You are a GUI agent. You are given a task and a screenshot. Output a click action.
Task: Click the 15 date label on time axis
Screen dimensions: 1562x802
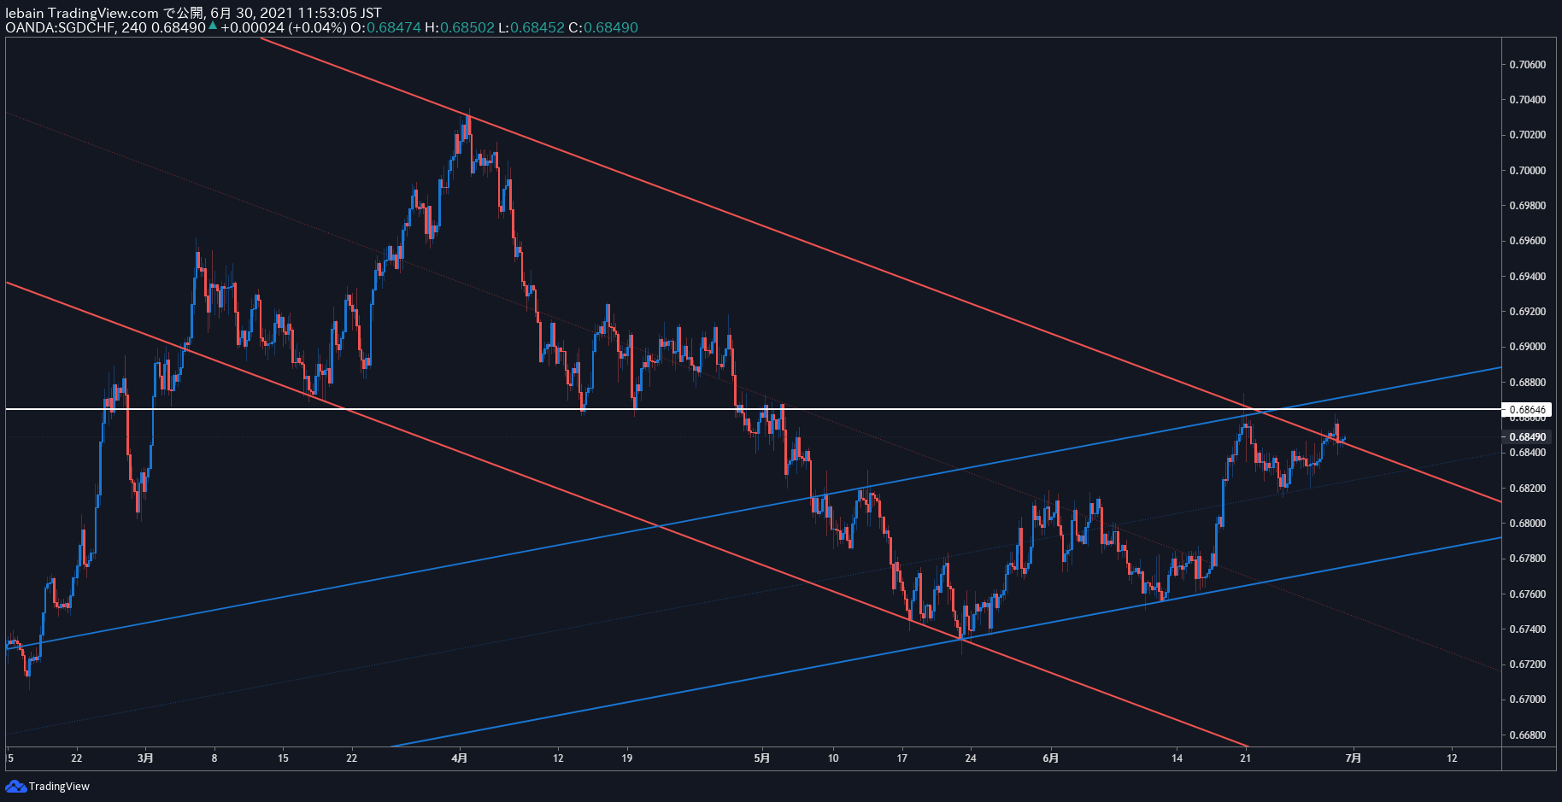point(283,758)
